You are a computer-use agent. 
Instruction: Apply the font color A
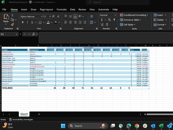pyautogui.click(x=56, y=22)
